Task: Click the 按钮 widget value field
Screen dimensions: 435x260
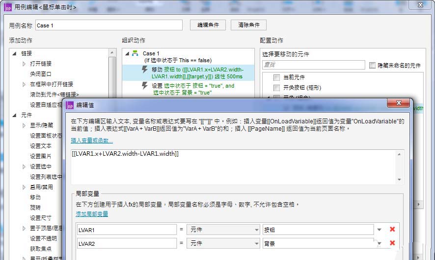Action: click(318, 230)
